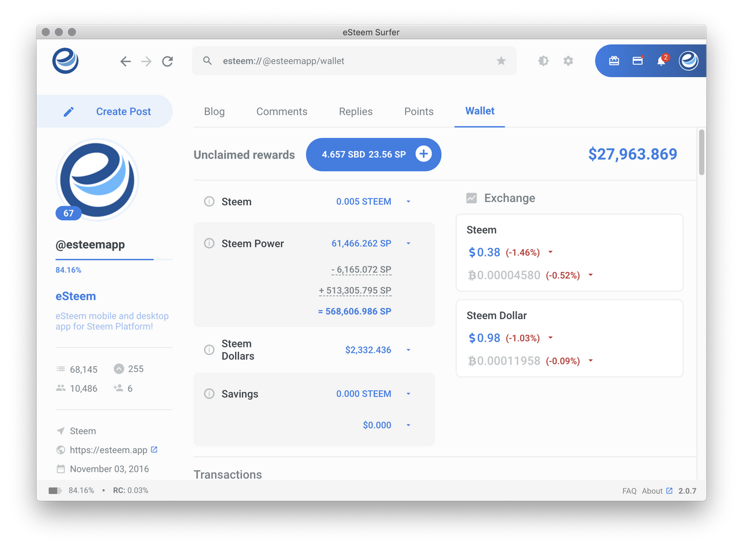Open notifications bell with badge

coord(662,60)
